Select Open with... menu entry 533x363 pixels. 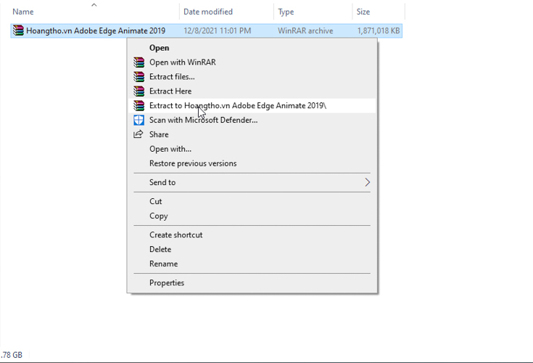(170, 149)
